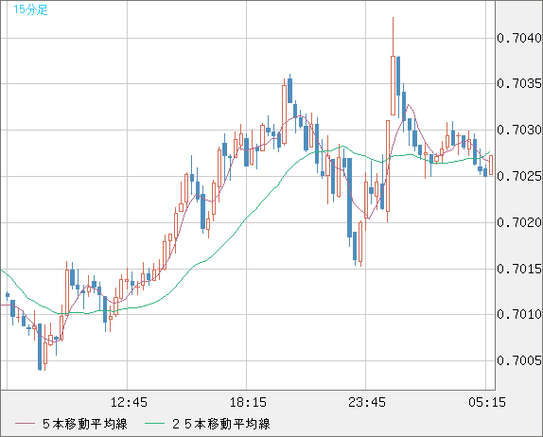Image resolution: width=543 pixels, height=437 pixels.
Task: Click the 25本移動平均線 legend label
Action: 221,424
